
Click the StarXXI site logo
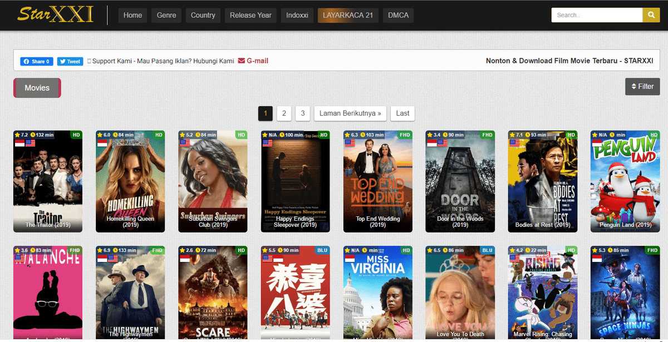(55, 15)
